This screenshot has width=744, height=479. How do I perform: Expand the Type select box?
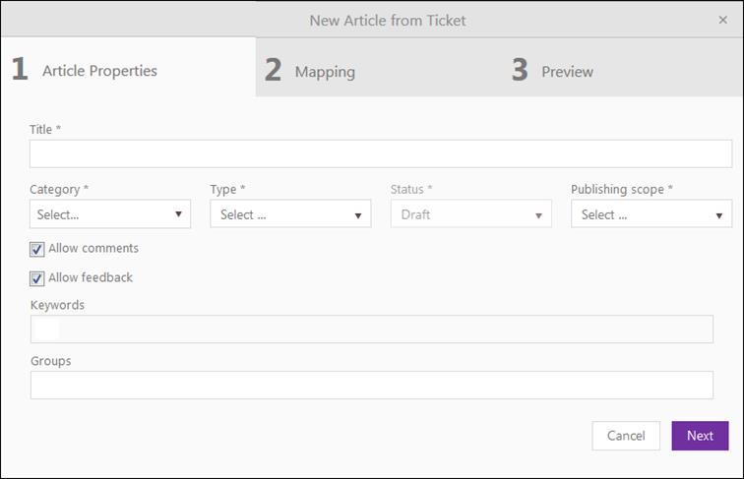click(289, 214)
